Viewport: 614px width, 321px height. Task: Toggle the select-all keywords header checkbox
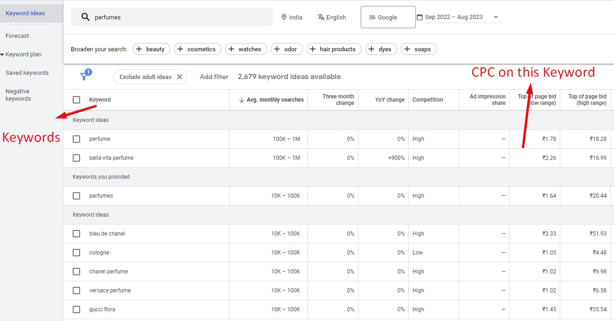(x=76, y=100)
